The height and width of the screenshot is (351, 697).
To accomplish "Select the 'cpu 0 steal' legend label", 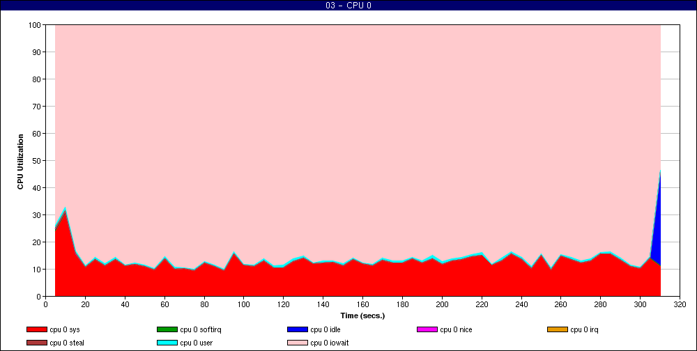I will 67,343.
